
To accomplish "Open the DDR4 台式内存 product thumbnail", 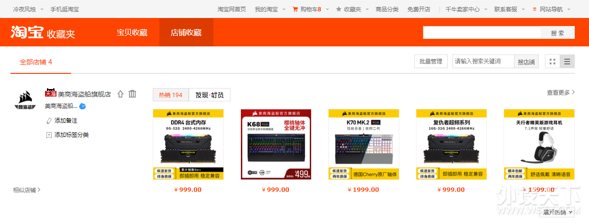I will [x=188, y=144].
